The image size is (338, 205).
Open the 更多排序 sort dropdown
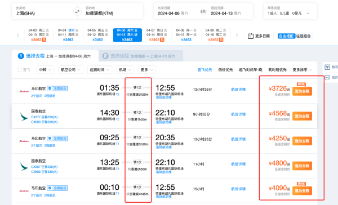pos(302,70)
